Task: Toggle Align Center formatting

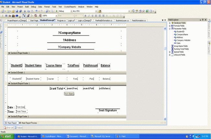Action: click(100, 16)
